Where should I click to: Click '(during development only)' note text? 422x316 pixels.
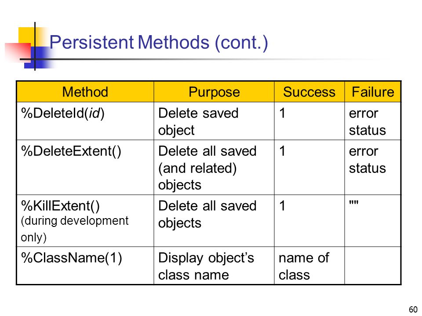click(75, 229)
